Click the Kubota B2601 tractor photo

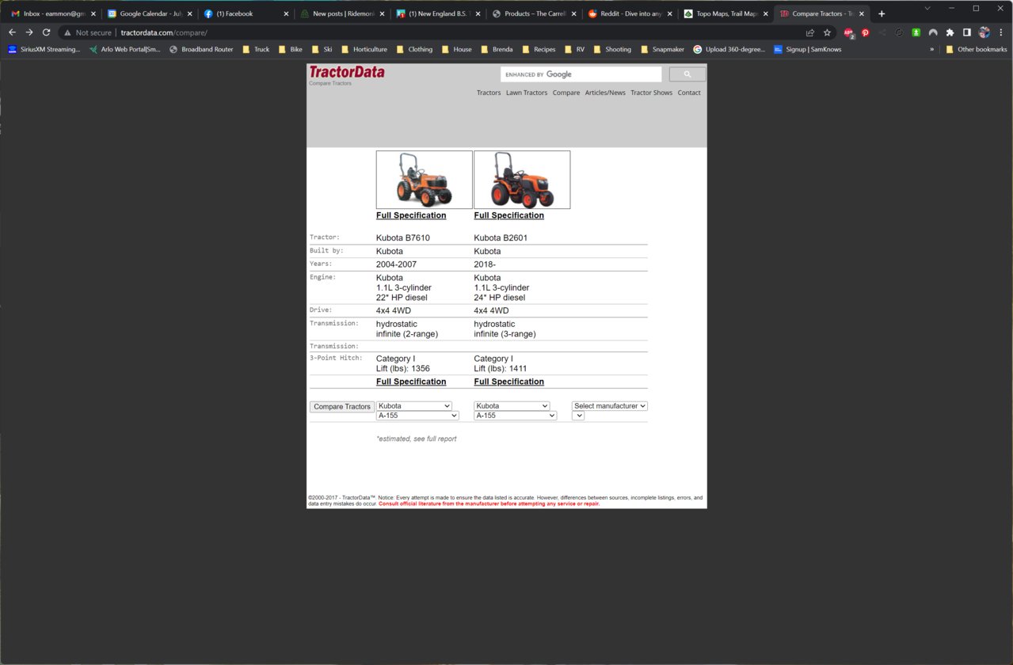point(522,180)
